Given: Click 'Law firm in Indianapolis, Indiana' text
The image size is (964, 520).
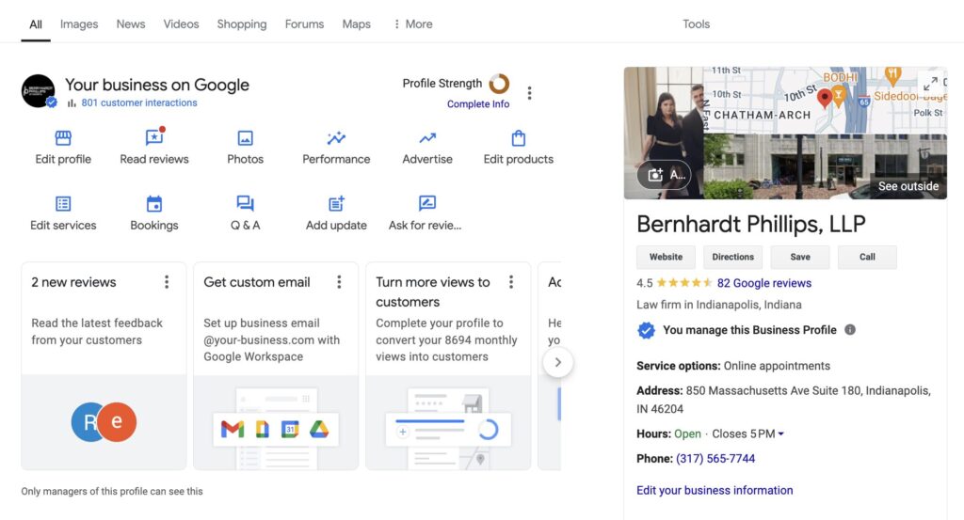Looking at the screenshot, I should [x=718, y=305].
